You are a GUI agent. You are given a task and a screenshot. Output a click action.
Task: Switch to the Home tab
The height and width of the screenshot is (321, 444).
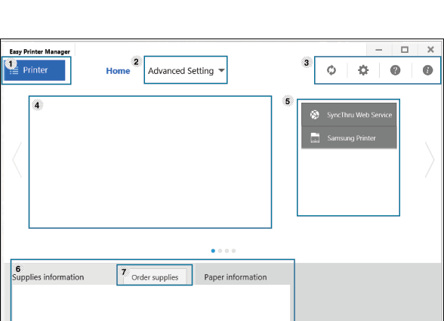tap(118, 71)
